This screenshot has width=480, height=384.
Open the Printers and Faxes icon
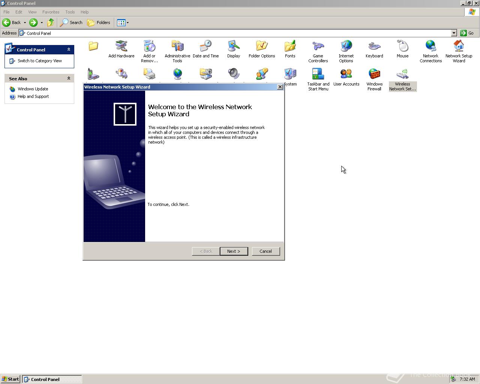pos(149,74)
